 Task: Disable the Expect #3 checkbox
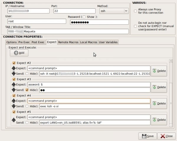coord(14,79)
